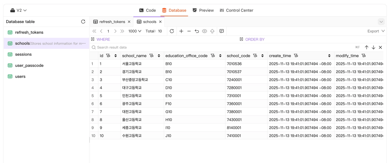Toggle the preview eye icon
The image size is (389, 163).
205,31
